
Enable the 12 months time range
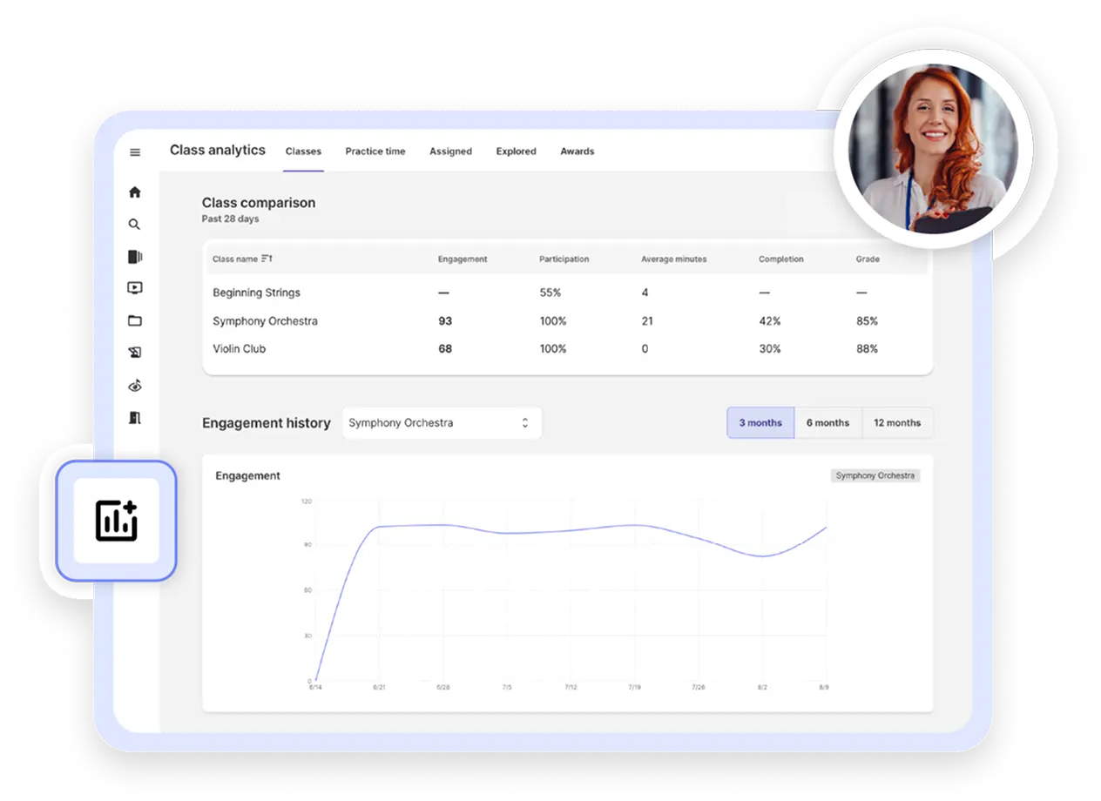point(897,422)
